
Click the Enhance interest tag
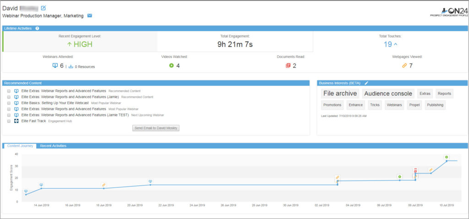[x=355, y=105]
